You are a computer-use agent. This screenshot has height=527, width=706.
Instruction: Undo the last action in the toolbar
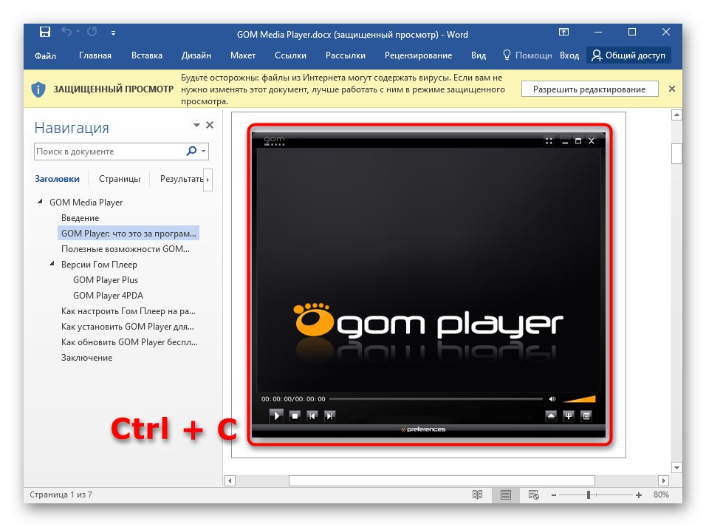(x=66, y=31)
